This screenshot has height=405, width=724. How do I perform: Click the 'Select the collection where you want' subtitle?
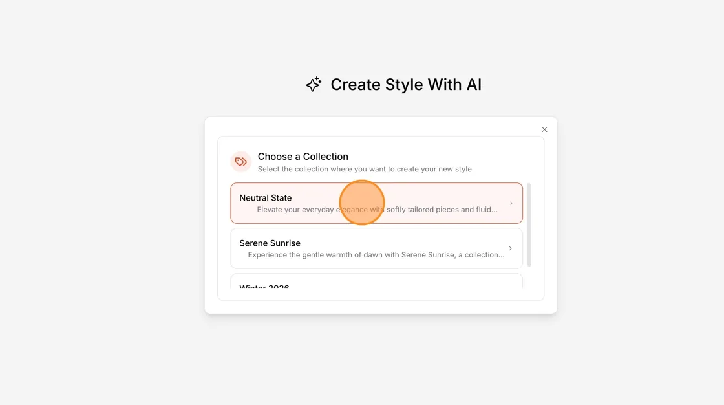[x=365, y=170]
